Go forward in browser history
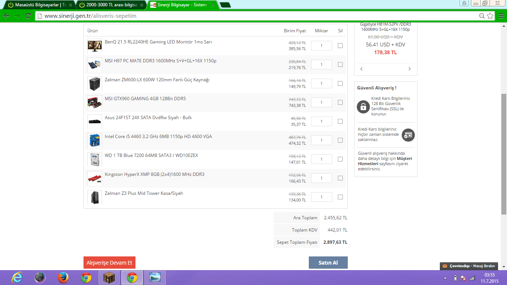The width and height of the screenshot is (507, 285). tap(17, 16)
